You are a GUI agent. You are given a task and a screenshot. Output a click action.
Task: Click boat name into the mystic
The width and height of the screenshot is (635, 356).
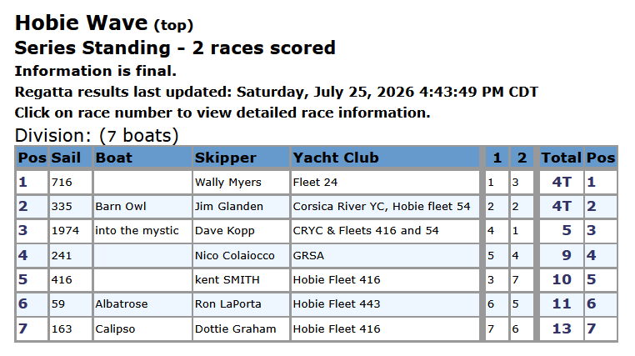click(137, 231)
